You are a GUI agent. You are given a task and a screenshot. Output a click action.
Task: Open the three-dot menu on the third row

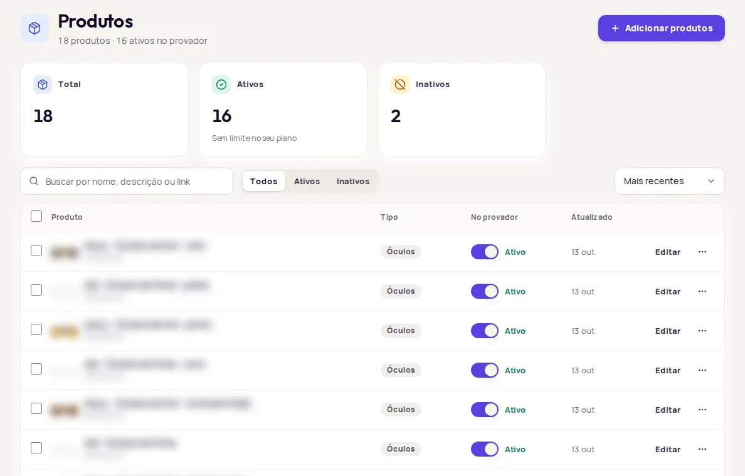click(x=702, y=331)
